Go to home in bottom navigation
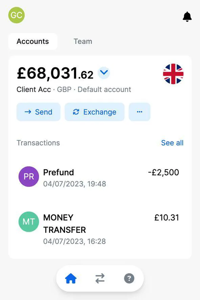 [71, 278]
